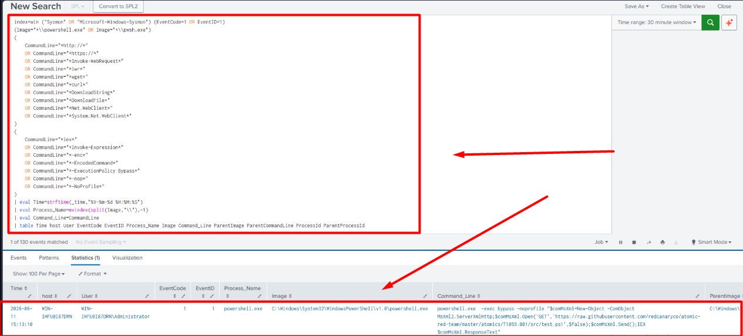Viewport: 743px width, 336px height.
Task: Click the Image path cell with powershell.exe
Action: pyautogui.click(x=349, y=308)
